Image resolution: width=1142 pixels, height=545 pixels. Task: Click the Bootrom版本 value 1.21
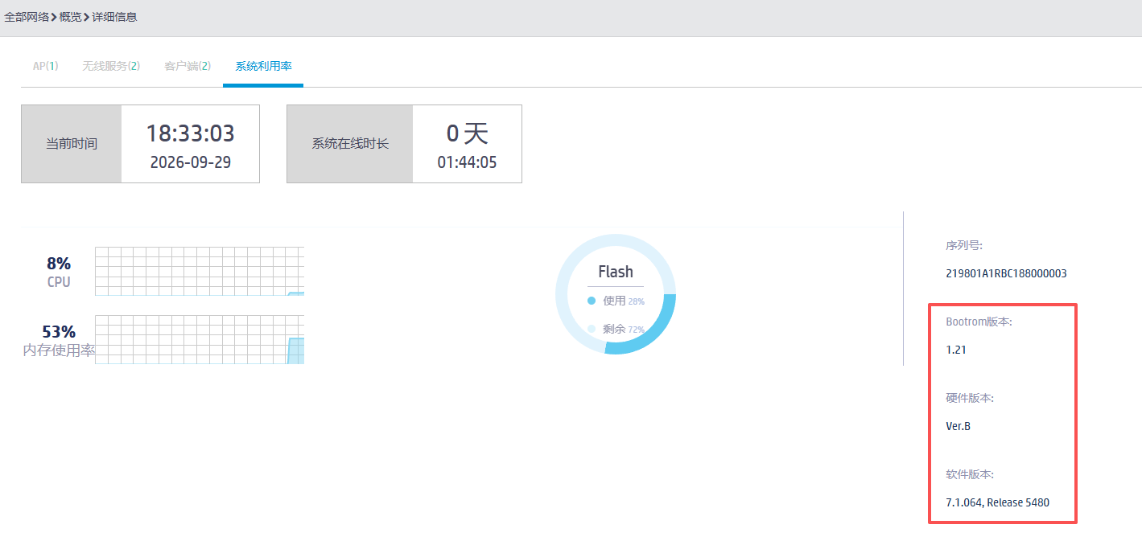[956, 350]
